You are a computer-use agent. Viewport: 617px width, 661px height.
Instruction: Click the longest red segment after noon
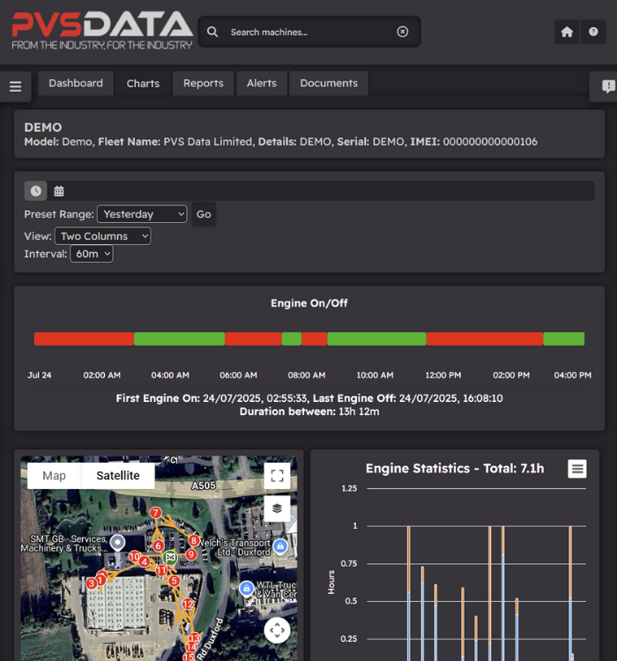(x=485, y=339)
